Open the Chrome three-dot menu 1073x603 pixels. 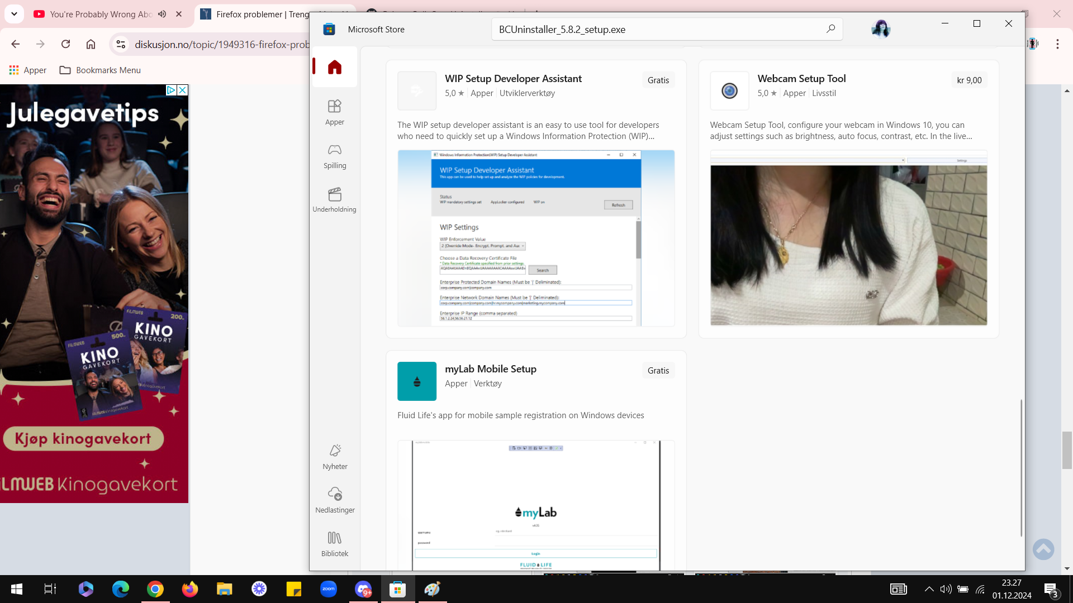[x=1057, y=44]
